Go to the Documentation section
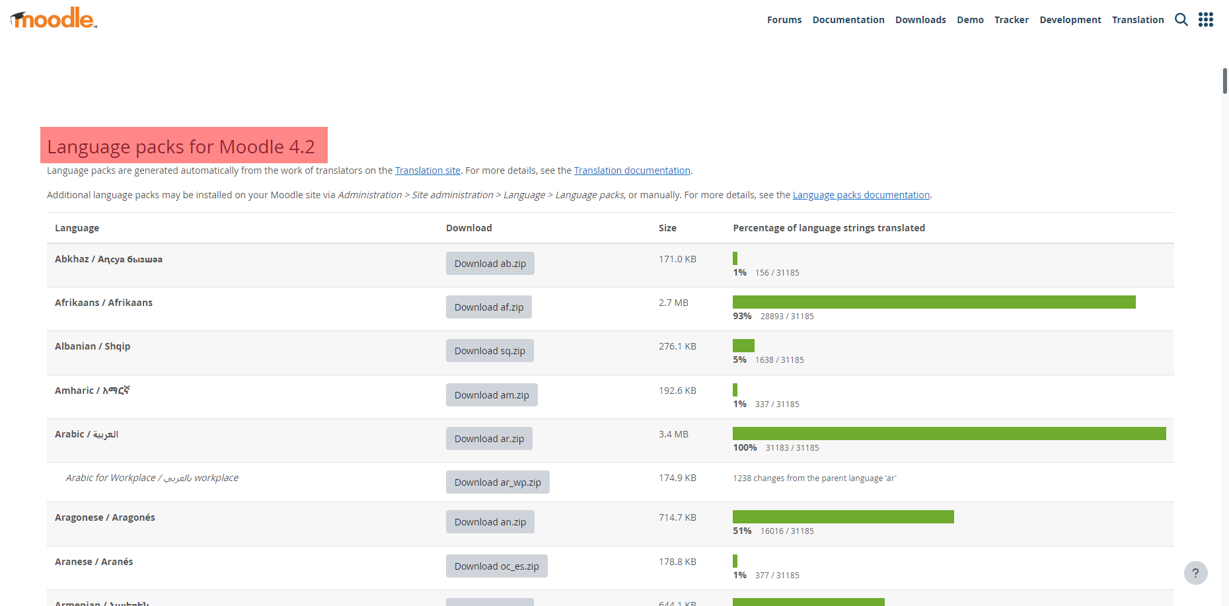 point(848,20)
